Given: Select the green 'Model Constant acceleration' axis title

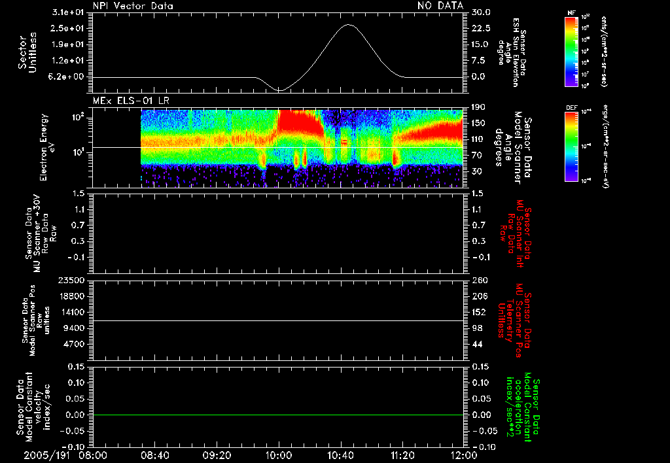Looking at the screenshot, I should pyautogui.click(x=523, y=408).
